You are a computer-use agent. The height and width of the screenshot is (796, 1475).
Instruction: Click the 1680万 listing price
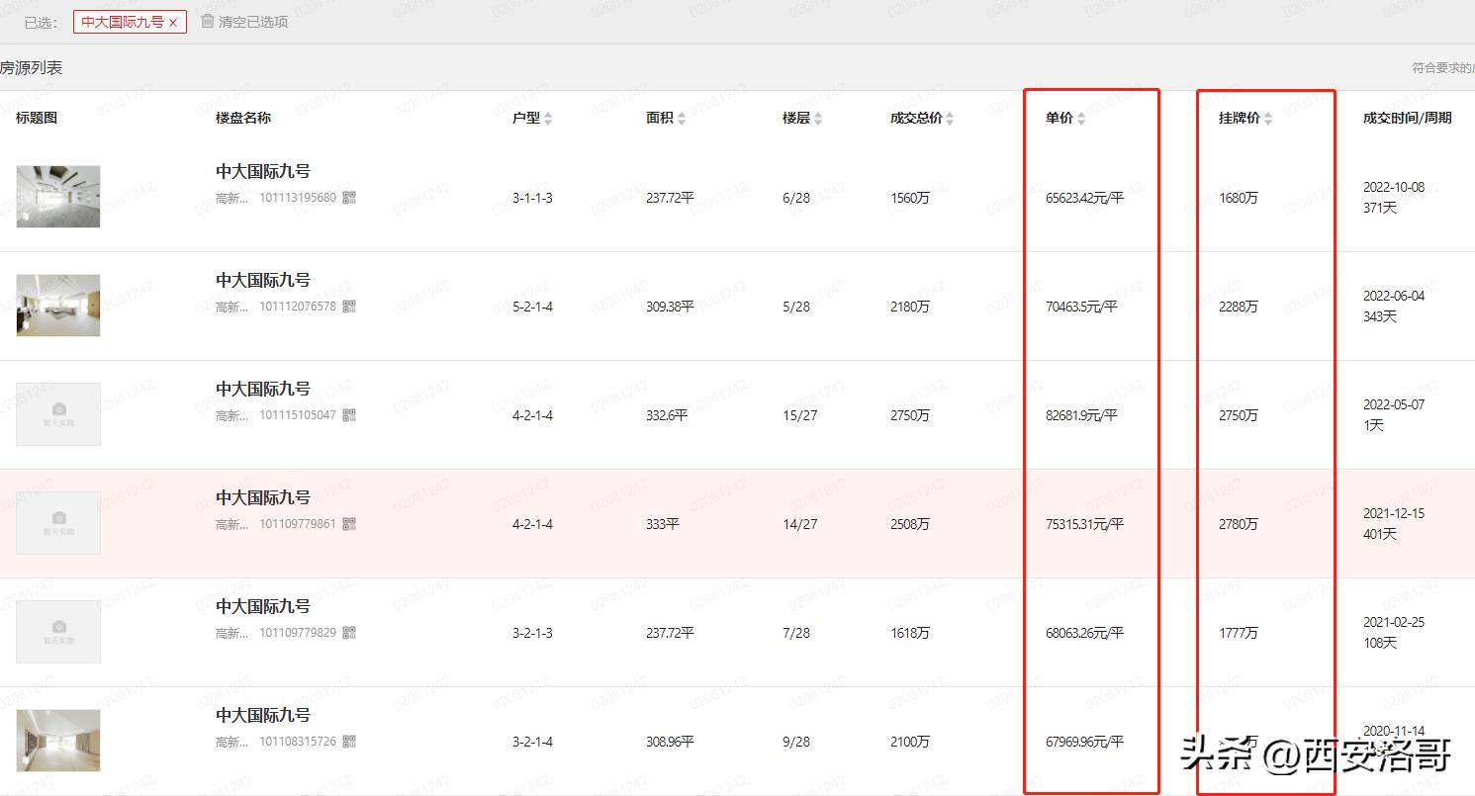tap(1239, 198)
